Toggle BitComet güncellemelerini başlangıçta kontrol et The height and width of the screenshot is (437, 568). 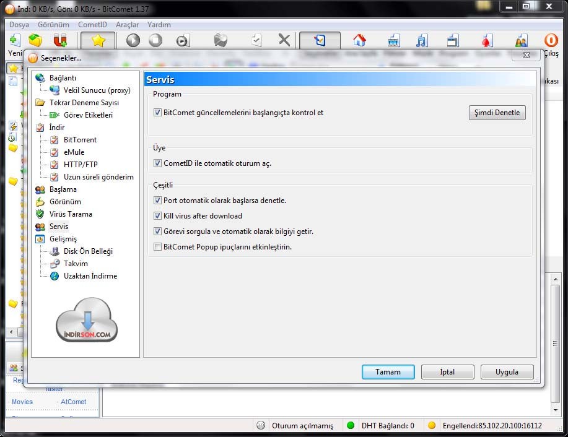point(157,112)
